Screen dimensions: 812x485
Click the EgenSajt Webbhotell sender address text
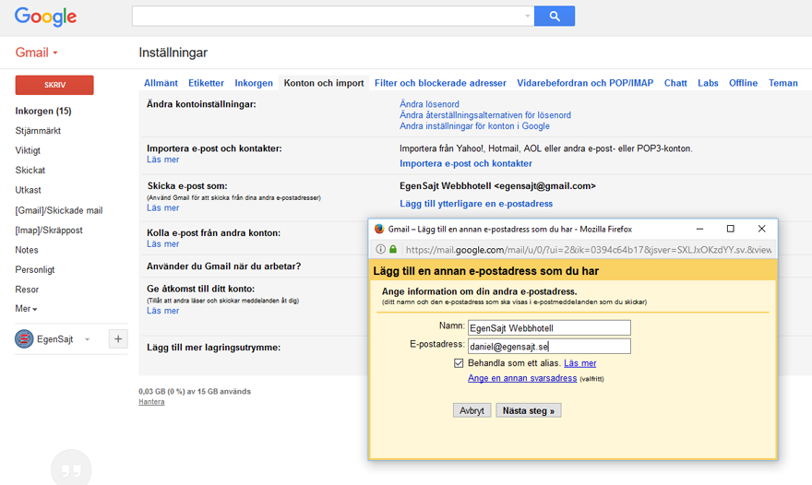pyautogui.click(x=497, y=186)
